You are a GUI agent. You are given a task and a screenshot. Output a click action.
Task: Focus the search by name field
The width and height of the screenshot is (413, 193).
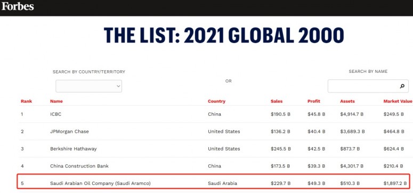tap(368, 86)
